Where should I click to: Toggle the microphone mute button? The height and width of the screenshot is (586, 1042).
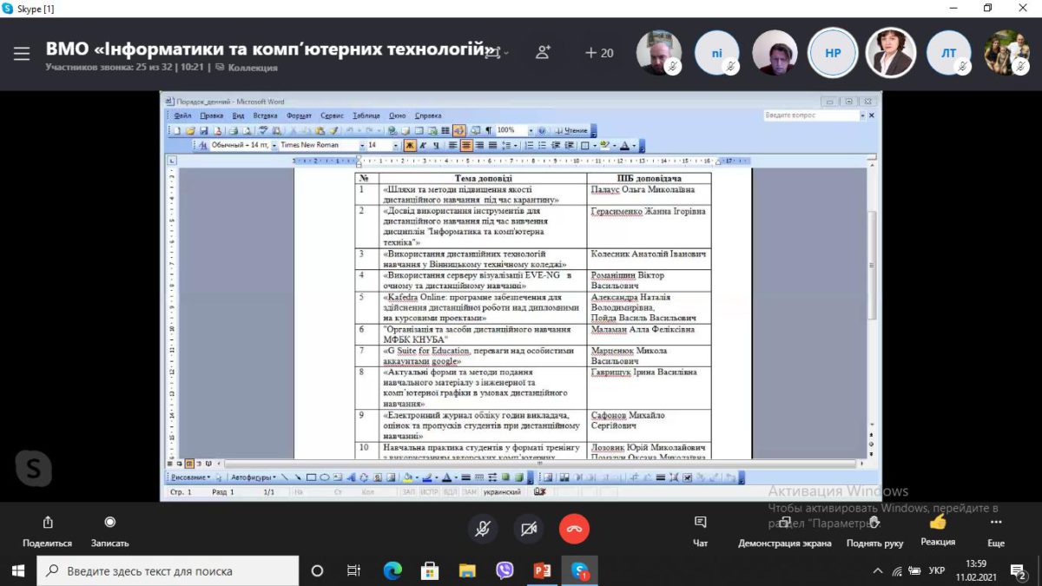tap(484, 529)
